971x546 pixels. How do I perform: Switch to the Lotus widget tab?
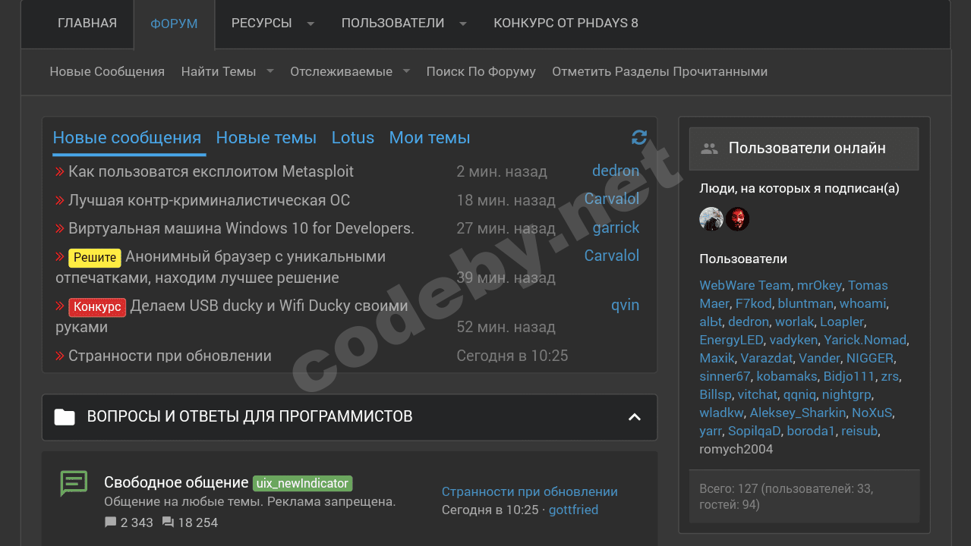352,137
